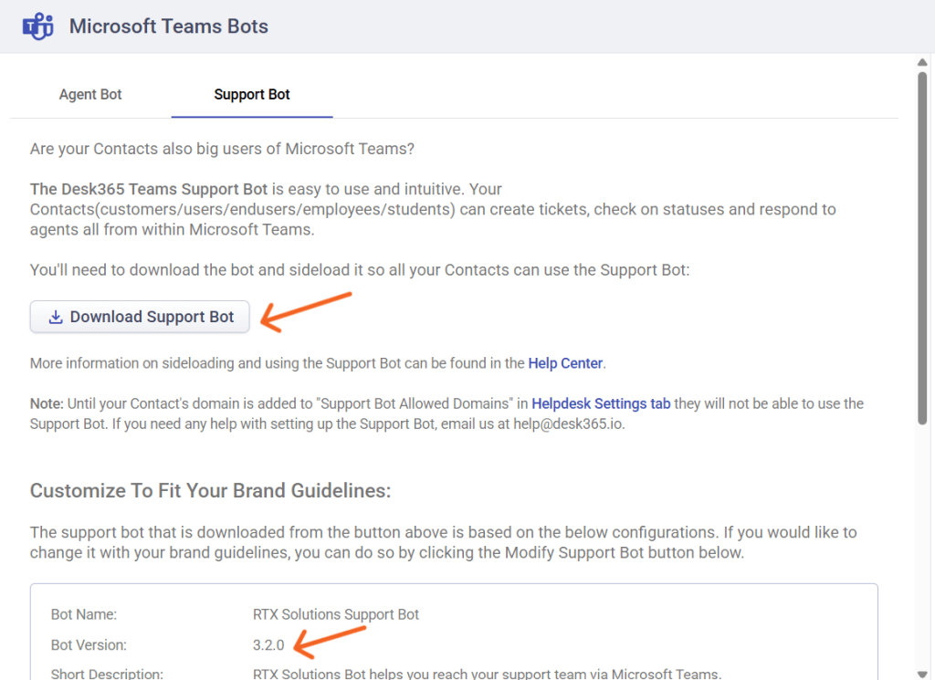Click the bold Note: label
This screenshot has height=680, width=935.
point(47,403)
